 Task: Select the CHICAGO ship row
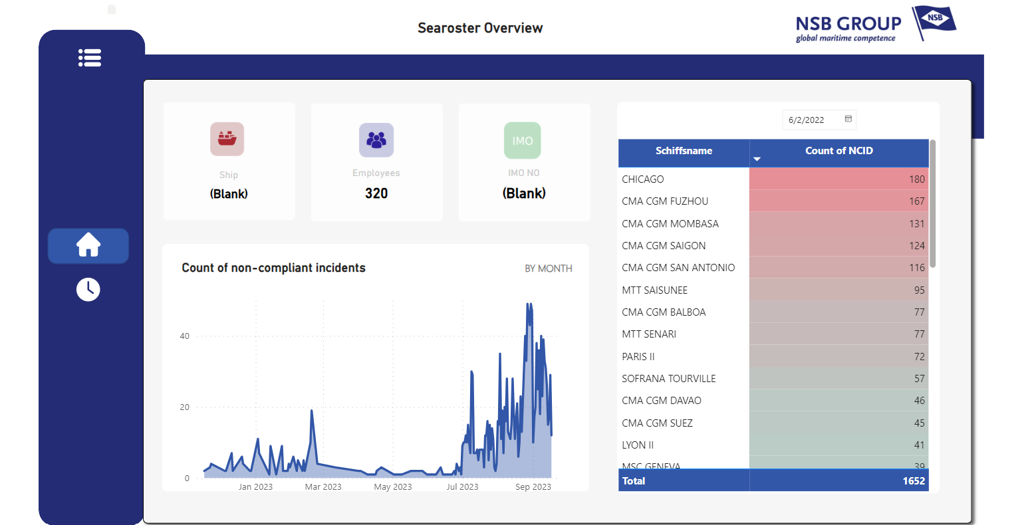pos(643,179)
